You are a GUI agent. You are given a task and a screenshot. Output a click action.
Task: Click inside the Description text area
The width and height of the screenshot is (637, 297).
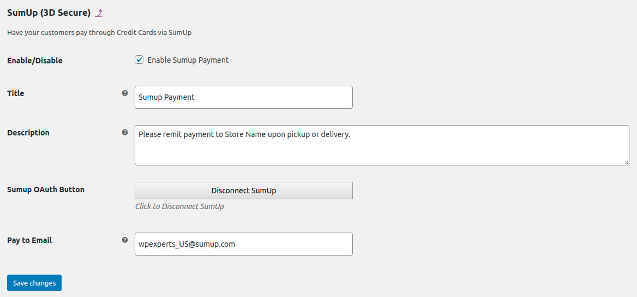click(x=382, y=145)
